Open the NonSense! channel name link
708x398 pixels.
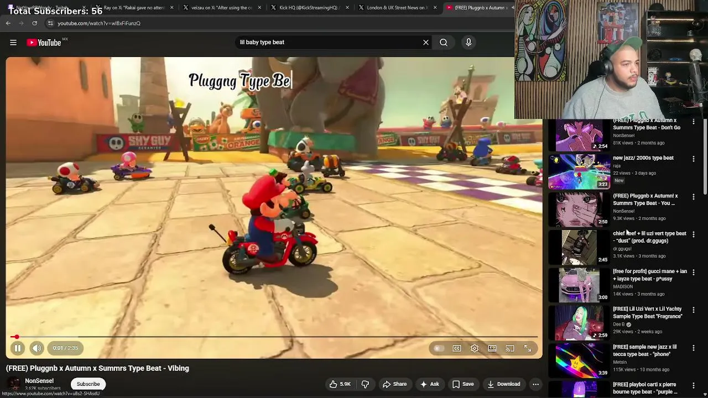pyautogui.click(x=39, y=381)
